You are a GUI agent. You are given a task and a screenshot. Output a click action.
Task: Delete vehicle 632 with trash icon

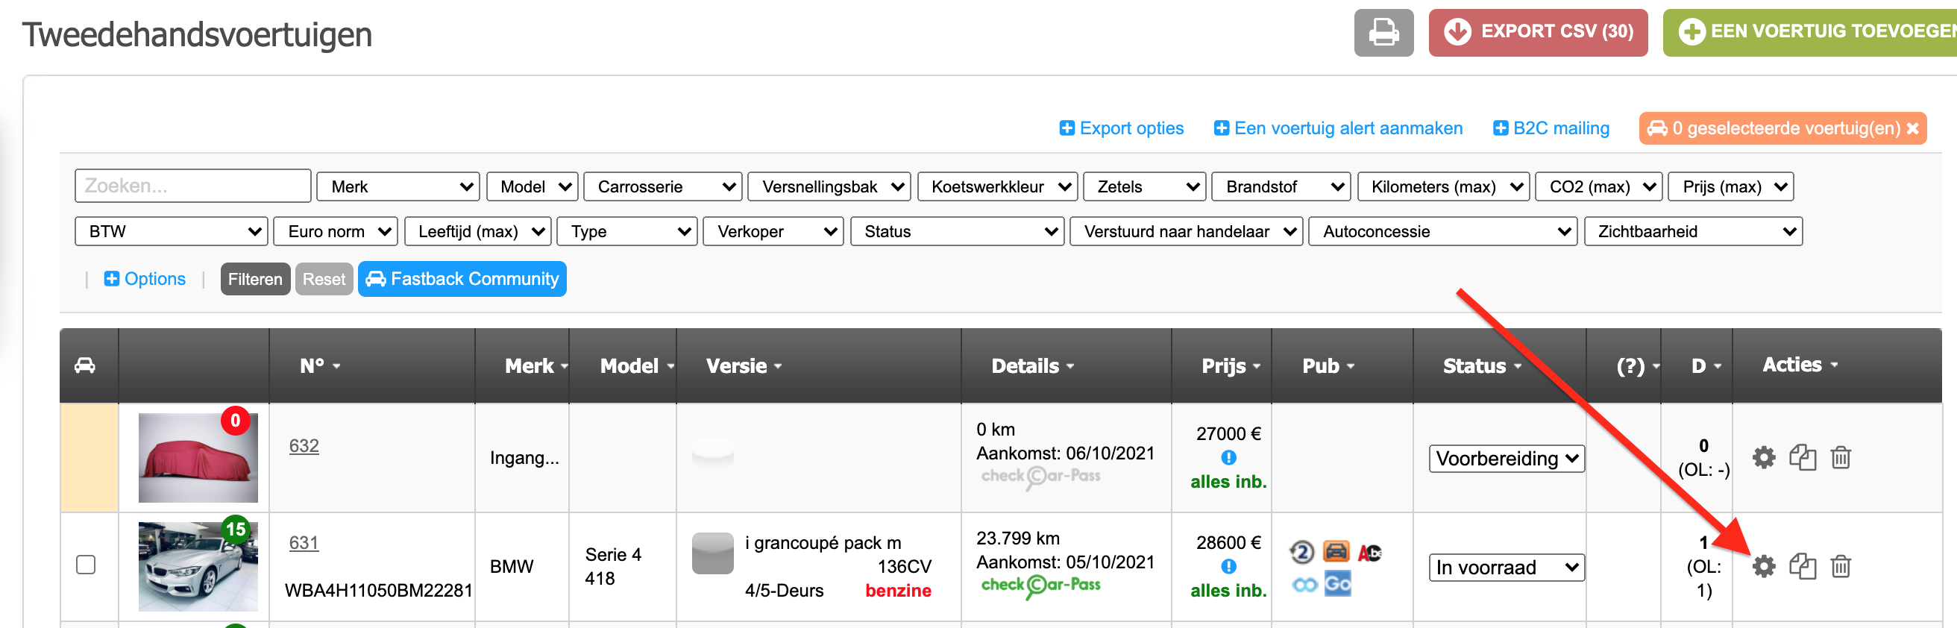[1840, 457]
